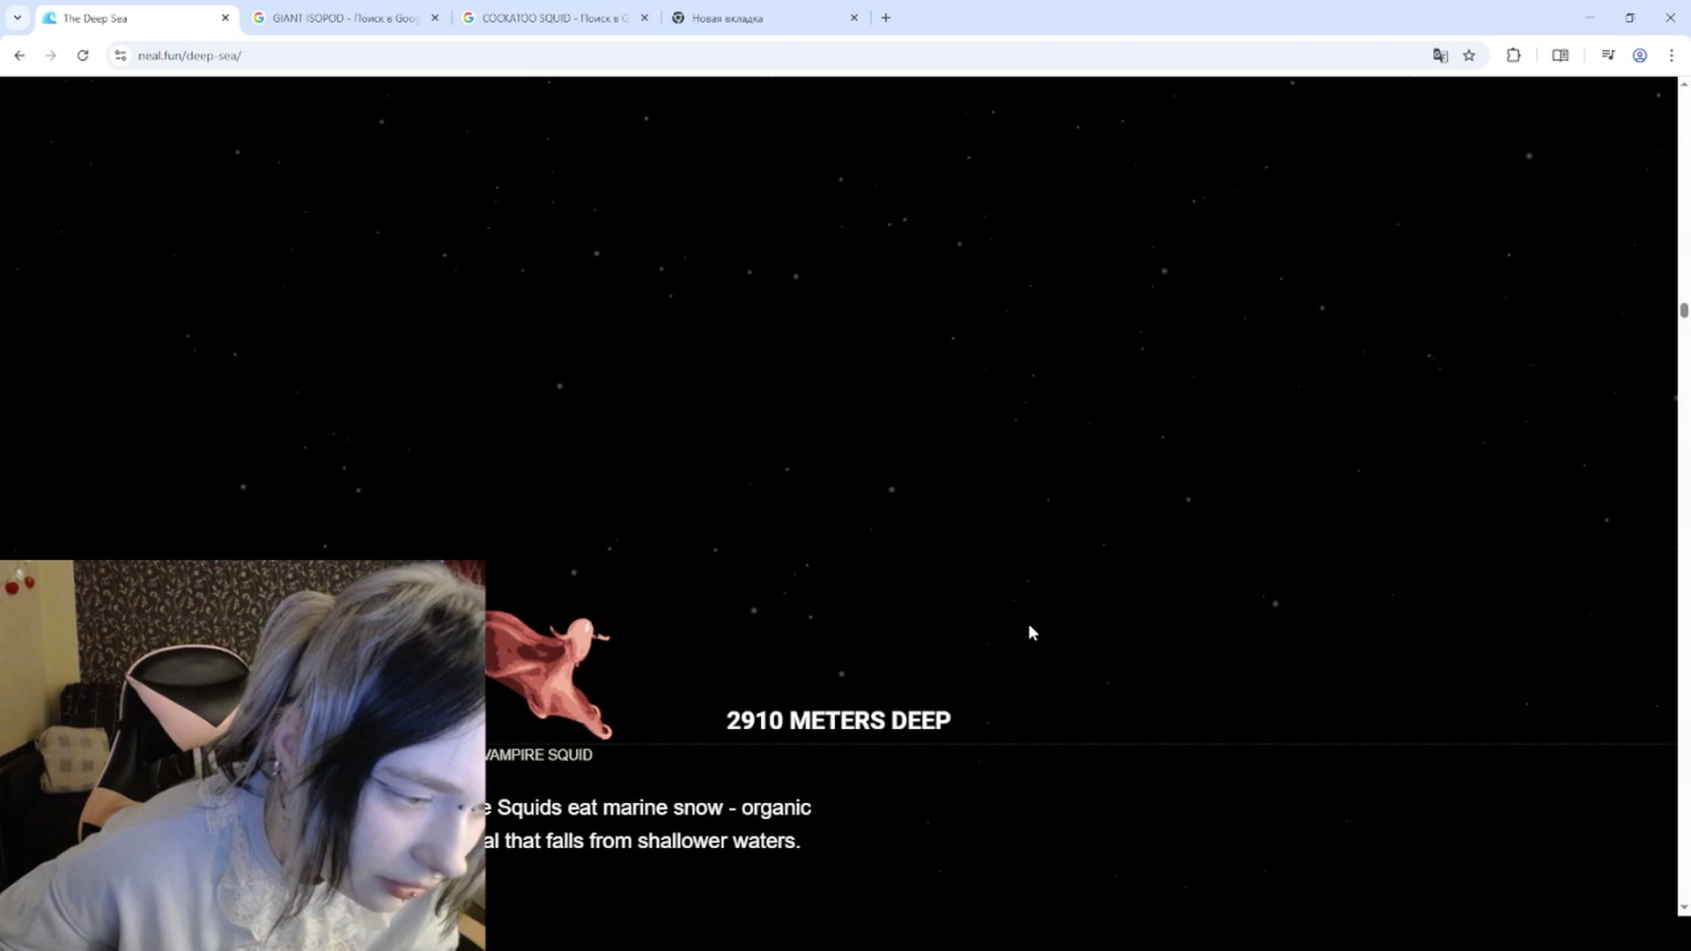Viewport: 1691px width, 951px height.
Task: Click the vertical scrollbar thumb
Action: (x=1684, y=310)
